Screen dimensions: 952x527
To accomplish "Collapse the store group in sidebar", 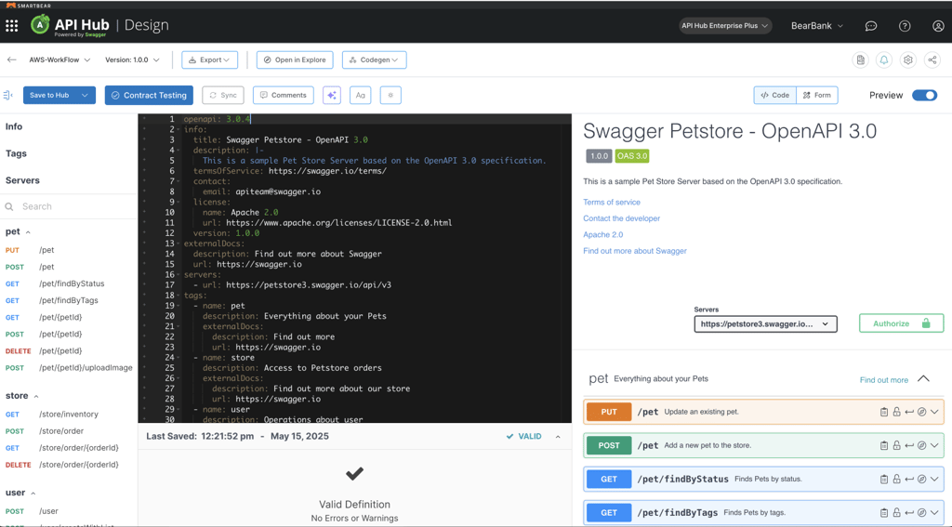I will coord(36,397).
